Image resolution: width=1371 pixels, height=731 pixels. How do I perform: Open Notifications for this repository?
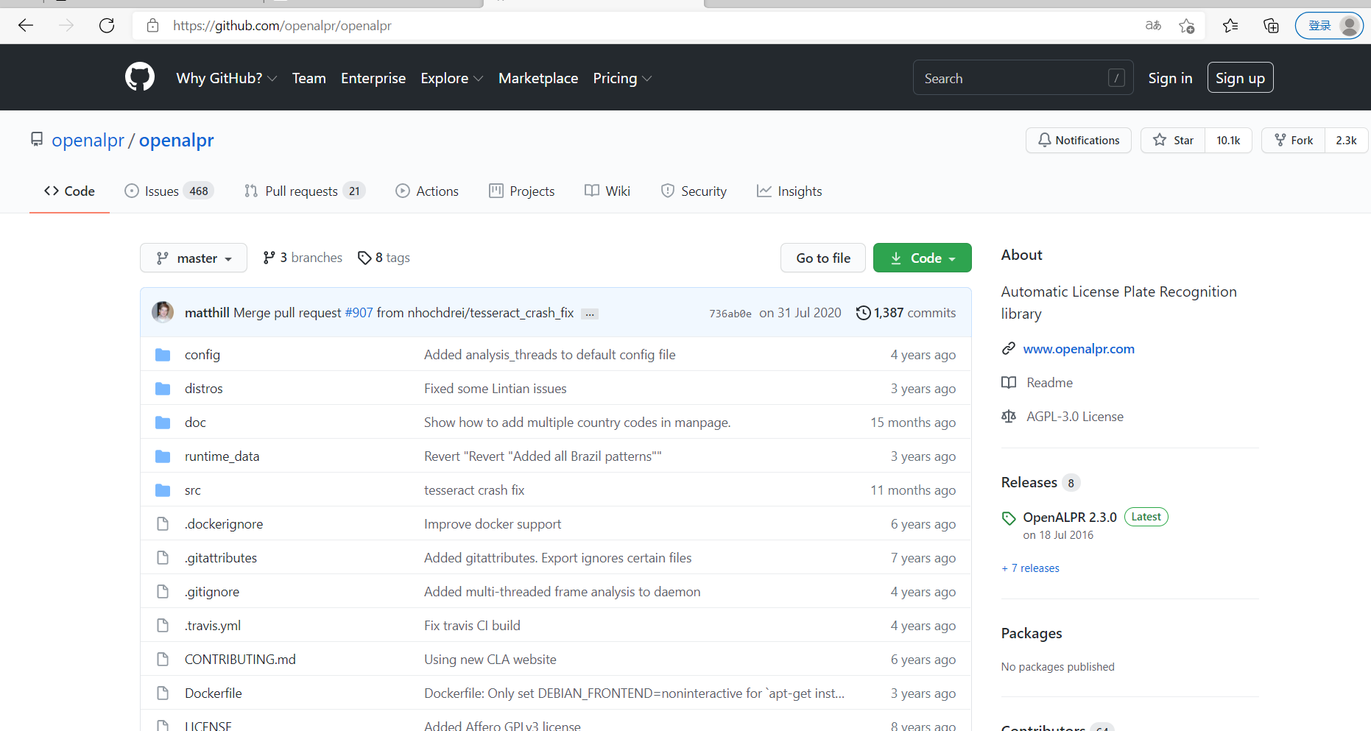click(x=1078, y=140)
